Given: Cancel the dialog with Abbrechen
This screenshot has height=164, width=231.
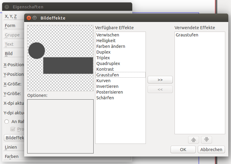Looking at the screenshot, I should (x=211, y=149).
